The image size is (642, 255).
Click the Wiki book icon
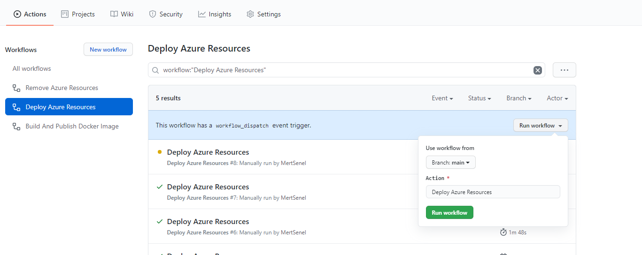[x=114, y=14]
